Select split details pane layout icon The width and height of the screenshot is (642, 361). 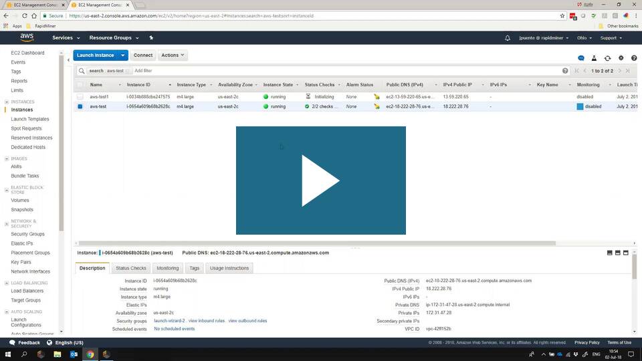point(618,253)
